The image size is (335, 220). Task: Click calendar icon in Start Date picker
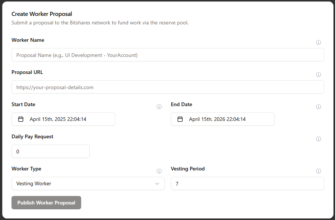click(x=21, y=119)
